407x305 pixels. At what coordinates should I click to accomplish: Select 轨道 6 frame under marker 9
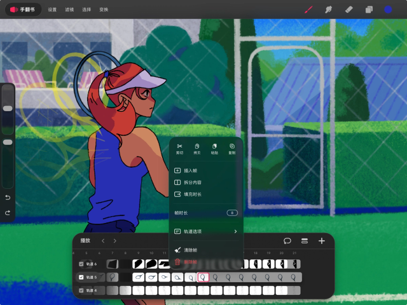(139, 264)
